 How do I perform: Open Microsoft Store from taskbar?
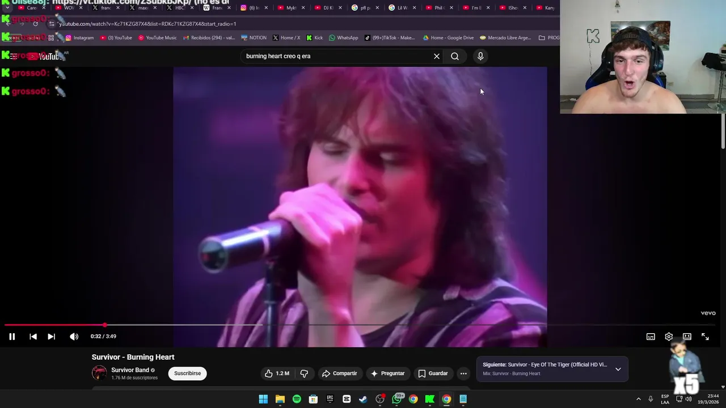pyautogui.click(x=313, y=399)
